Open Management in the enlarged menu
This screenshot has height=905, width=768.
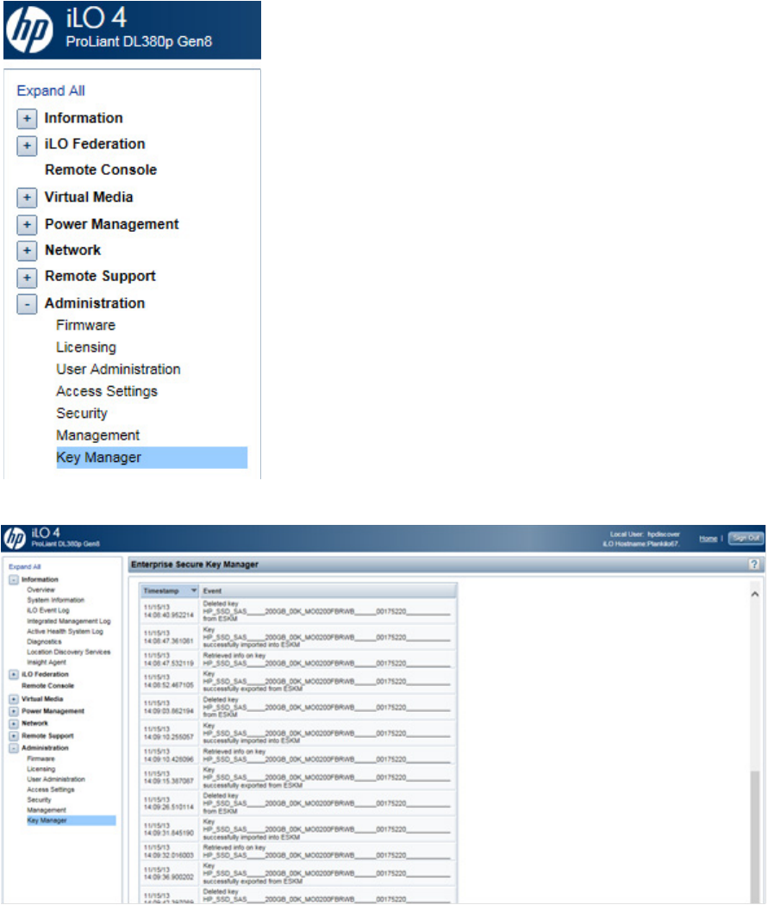click(x=97, y=435)
